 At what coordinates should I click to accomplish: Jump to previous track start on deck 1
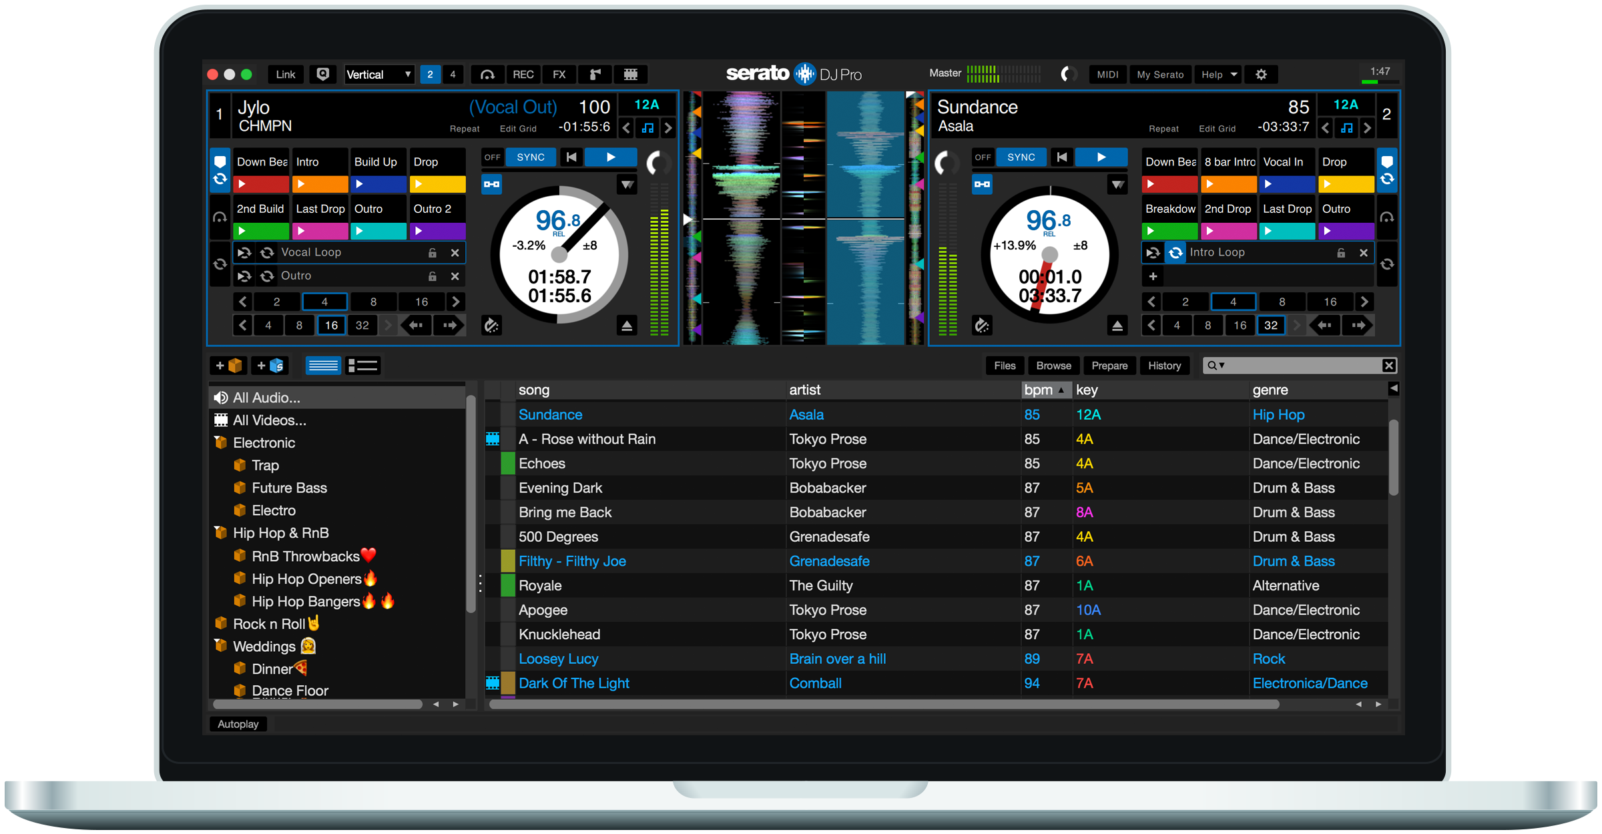(x=571, y=157)
